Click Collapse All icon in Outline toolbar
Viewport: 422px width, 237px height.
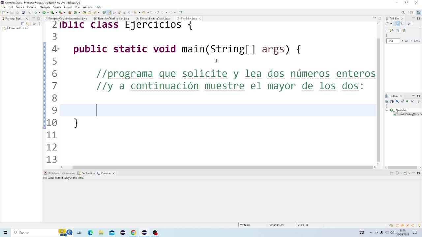tap(387, 101)
